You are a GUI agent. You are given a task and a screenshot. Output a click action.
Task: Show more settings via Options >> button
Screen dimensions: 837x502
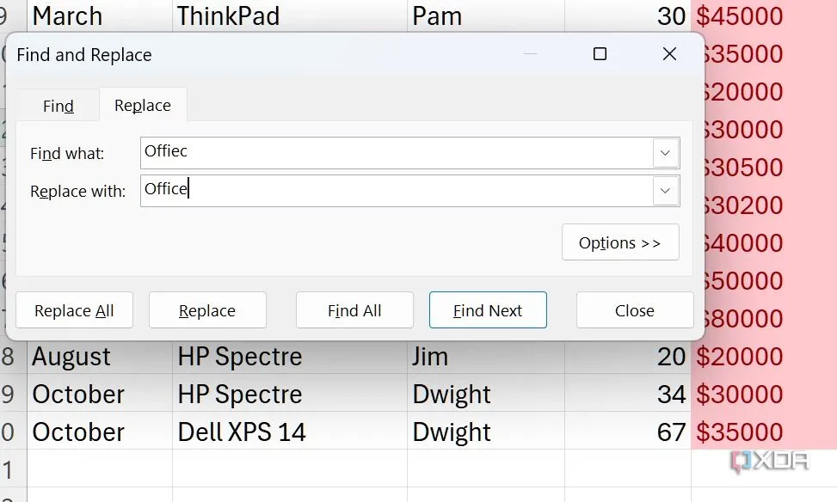pos(619,242)
